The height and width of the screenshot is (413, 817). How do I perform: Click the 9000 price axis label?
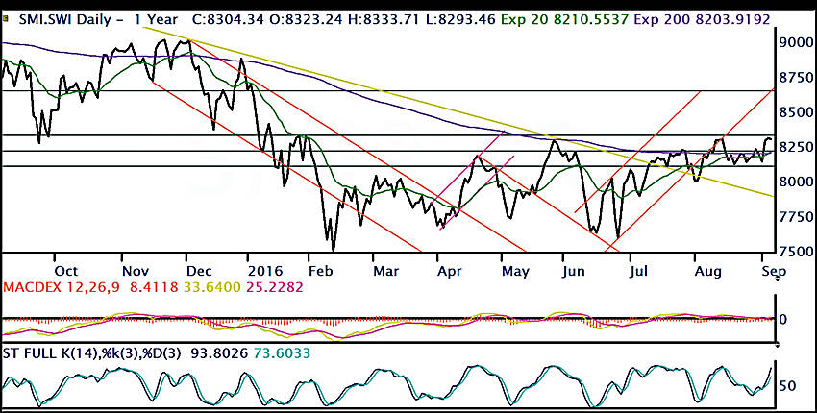pyautogui.click(x=794, y=42)
